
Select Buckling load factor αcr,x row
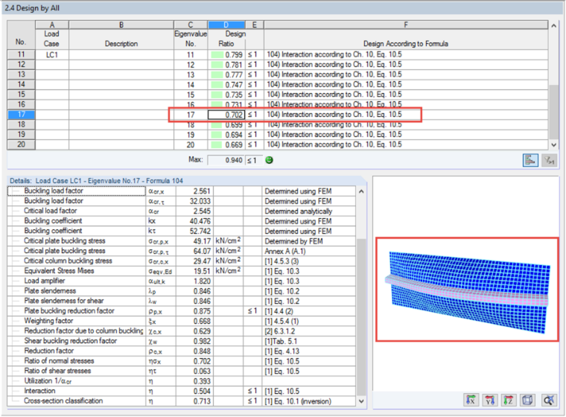(x=181, y=191)
